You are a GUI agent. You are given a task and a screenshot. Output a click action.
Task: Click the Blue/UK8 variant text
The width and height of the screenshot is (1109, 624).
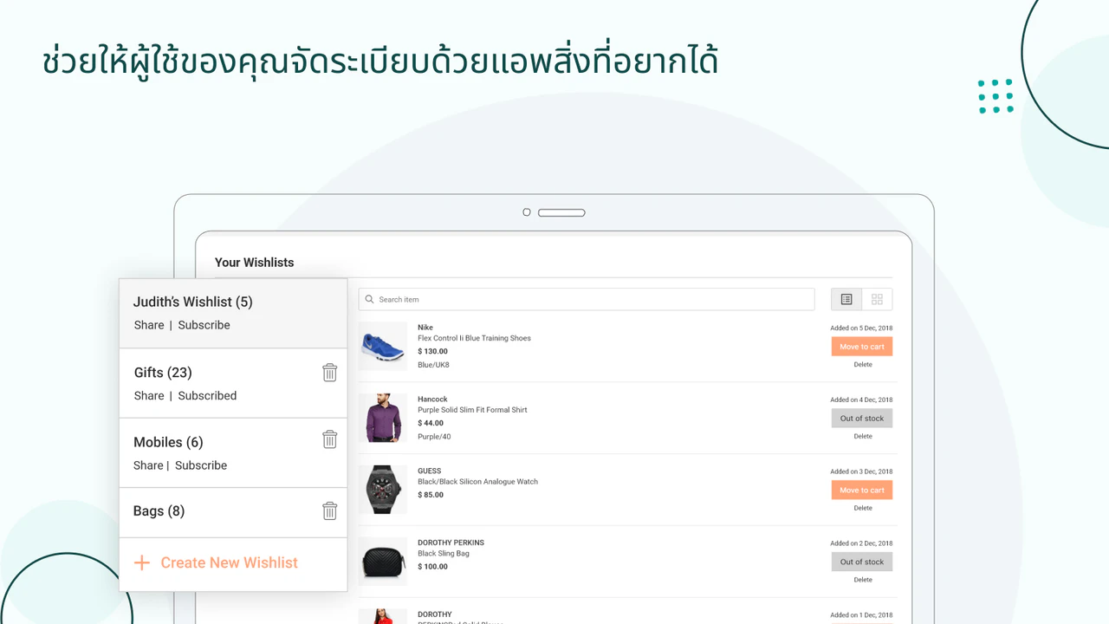pyautogui.click(x=433, y=365)
